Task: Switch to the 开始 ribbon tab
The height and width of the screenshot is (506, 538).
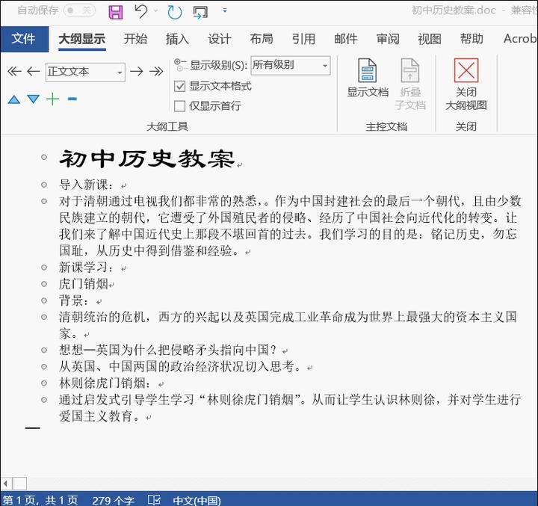Action: click(x=135, y=39)
